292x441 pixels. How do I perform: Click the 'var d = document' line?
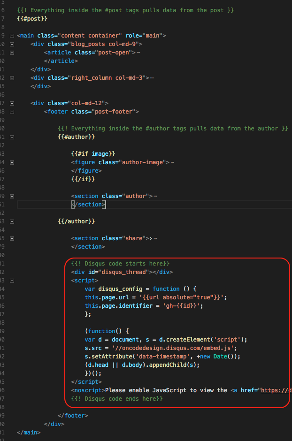[166, 340]
